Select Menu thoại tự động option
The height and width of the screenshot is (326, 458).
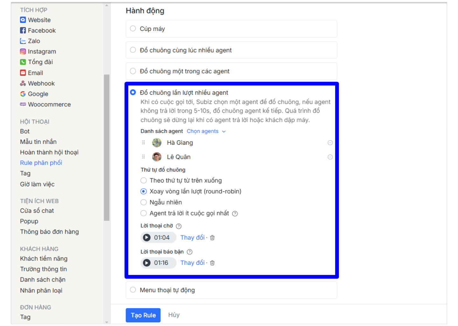click(x=133, y=290)
